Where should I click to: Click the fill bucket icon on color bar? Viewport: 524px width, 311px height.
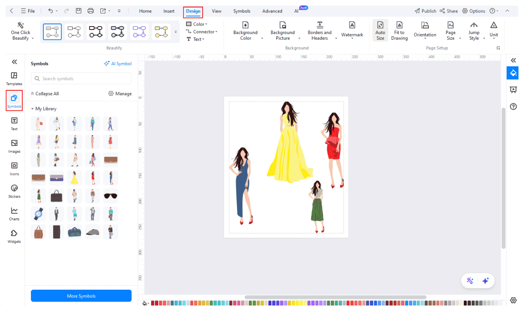tap(145, 303)
